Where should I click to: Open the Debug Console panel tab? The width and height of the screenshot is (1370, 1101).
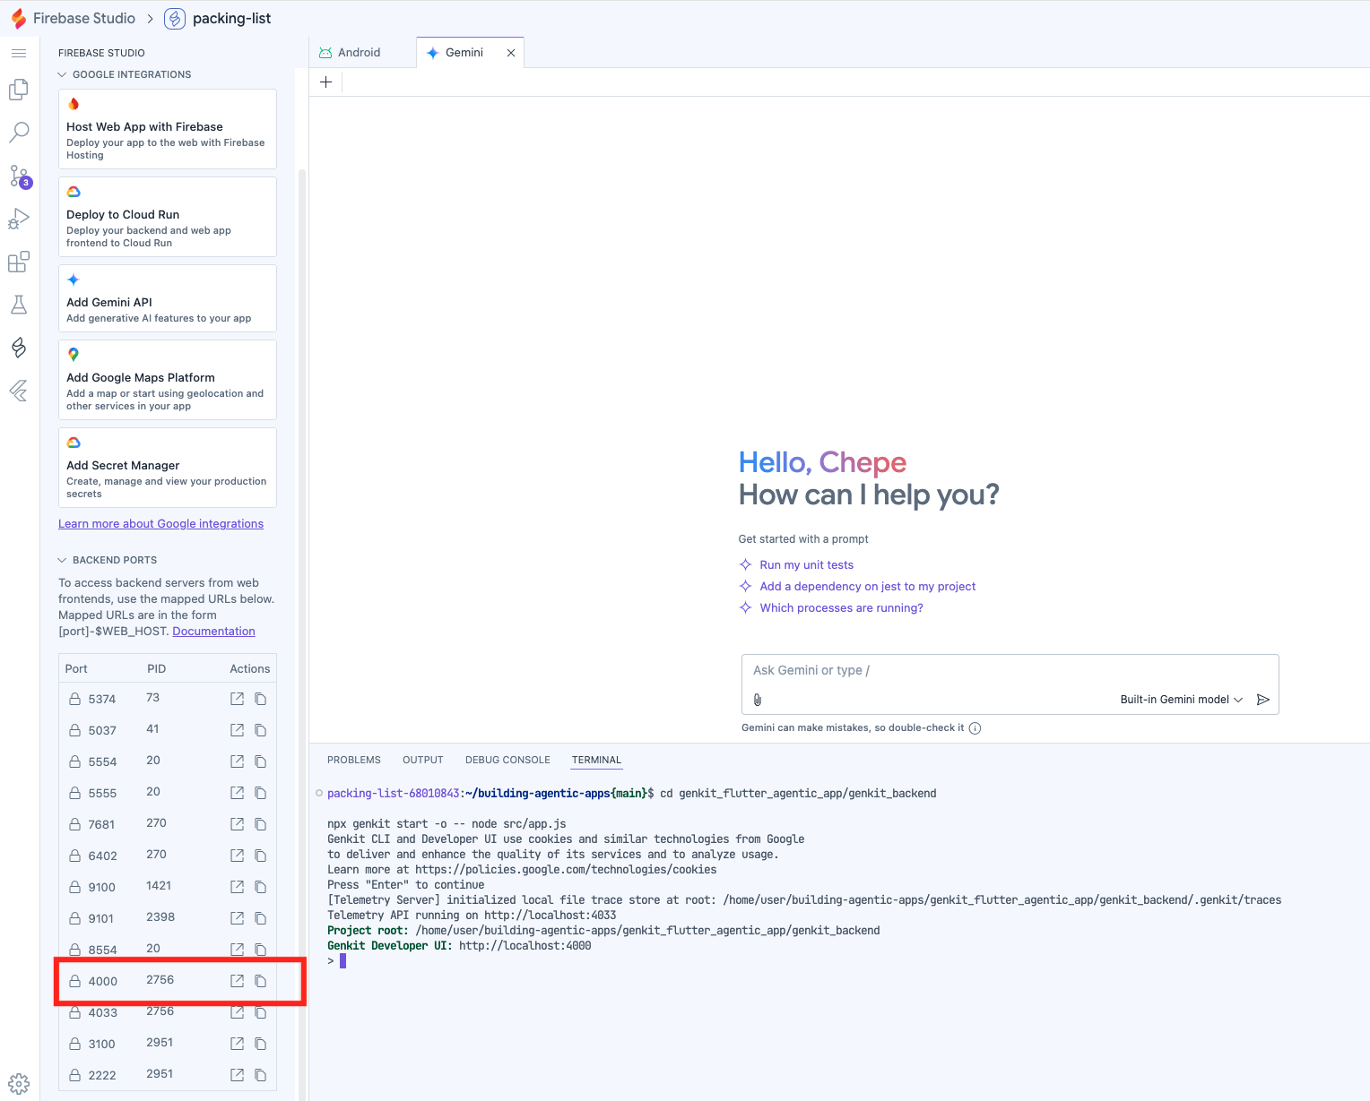pos(507,760)
